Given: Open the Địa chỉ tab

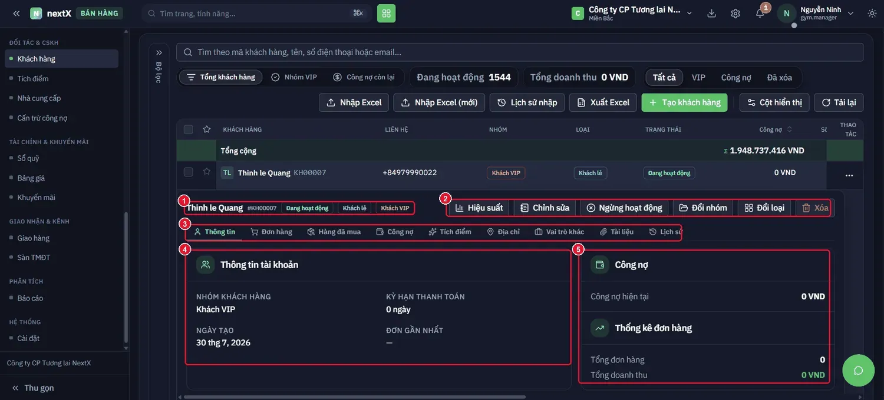Looking at the screenshot, I should 503,232.
